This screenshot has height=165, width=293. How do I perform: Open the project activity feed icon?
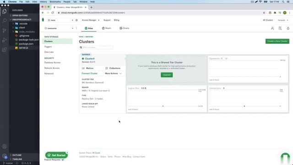point(280,28)
